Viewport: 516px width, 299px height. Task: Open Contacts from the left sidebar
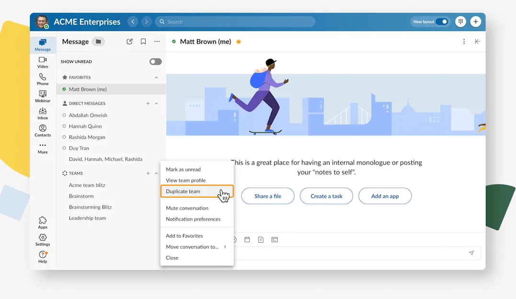(x=43, y=131)
